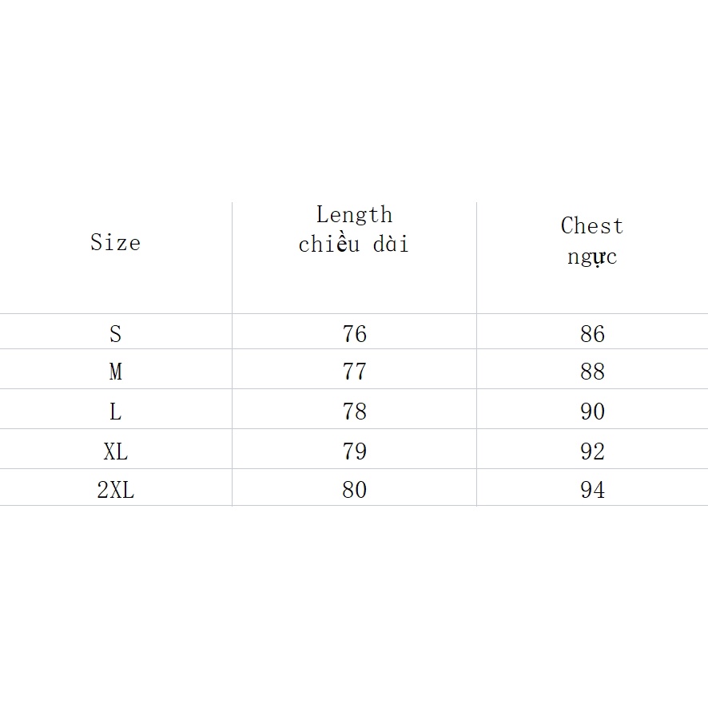
Task: Click chest value 88 for size M
Action: point(592,369)
